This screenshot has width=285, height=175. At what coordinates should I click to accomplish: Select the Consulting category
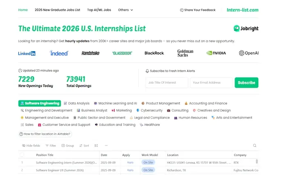(x=178, y=110)
